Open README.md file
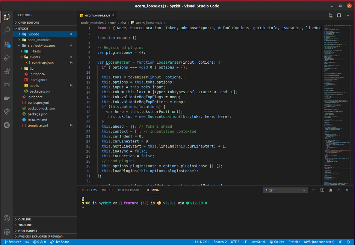The image size is (355, 245). (x=45, y=120)
